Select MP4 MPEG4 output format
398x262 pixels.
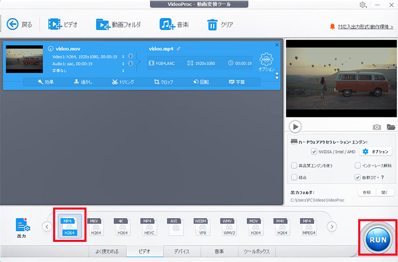(308, 227)
